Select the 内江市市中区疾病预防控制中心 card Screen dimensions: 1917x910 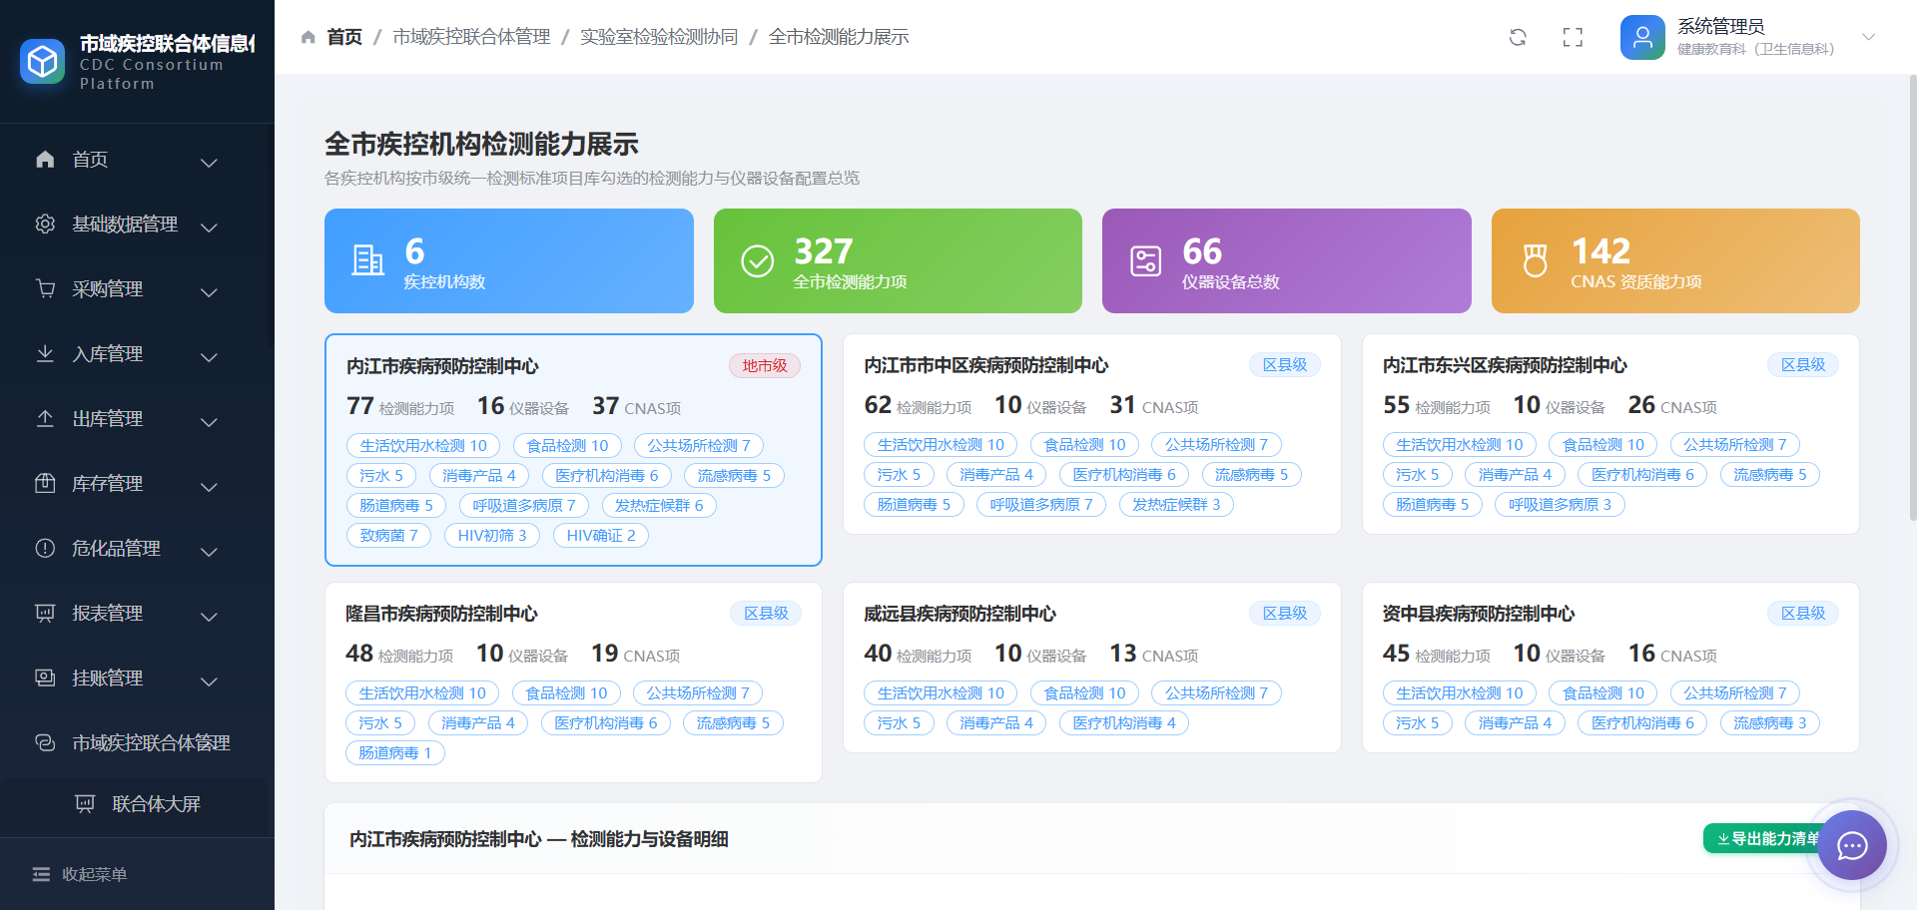(1091, 434)
